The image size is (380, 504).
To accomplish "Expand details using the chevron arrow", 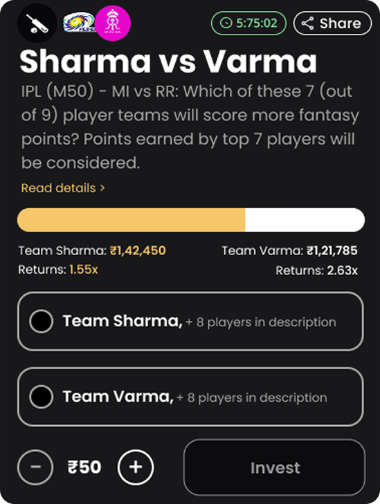I will coord(102,188).
